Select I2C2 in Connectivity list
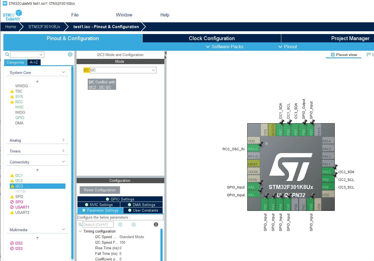This screenshot has height=261, width=374. coord(19,181)
